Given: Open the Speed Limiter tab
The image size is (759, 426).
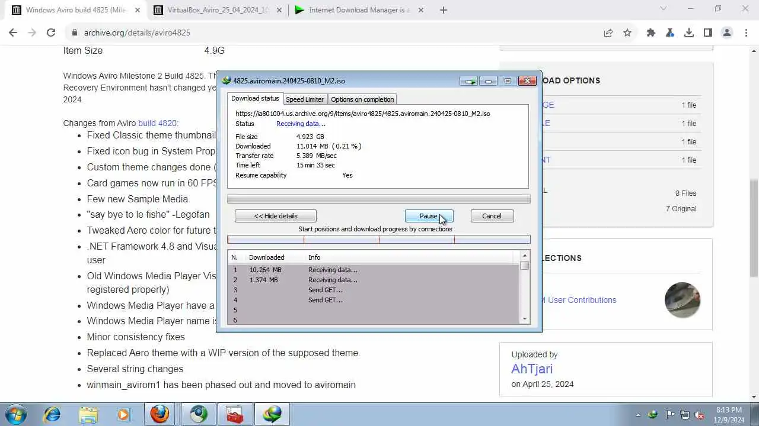Looking at the screenshot, I should click(x=305, y=99).
